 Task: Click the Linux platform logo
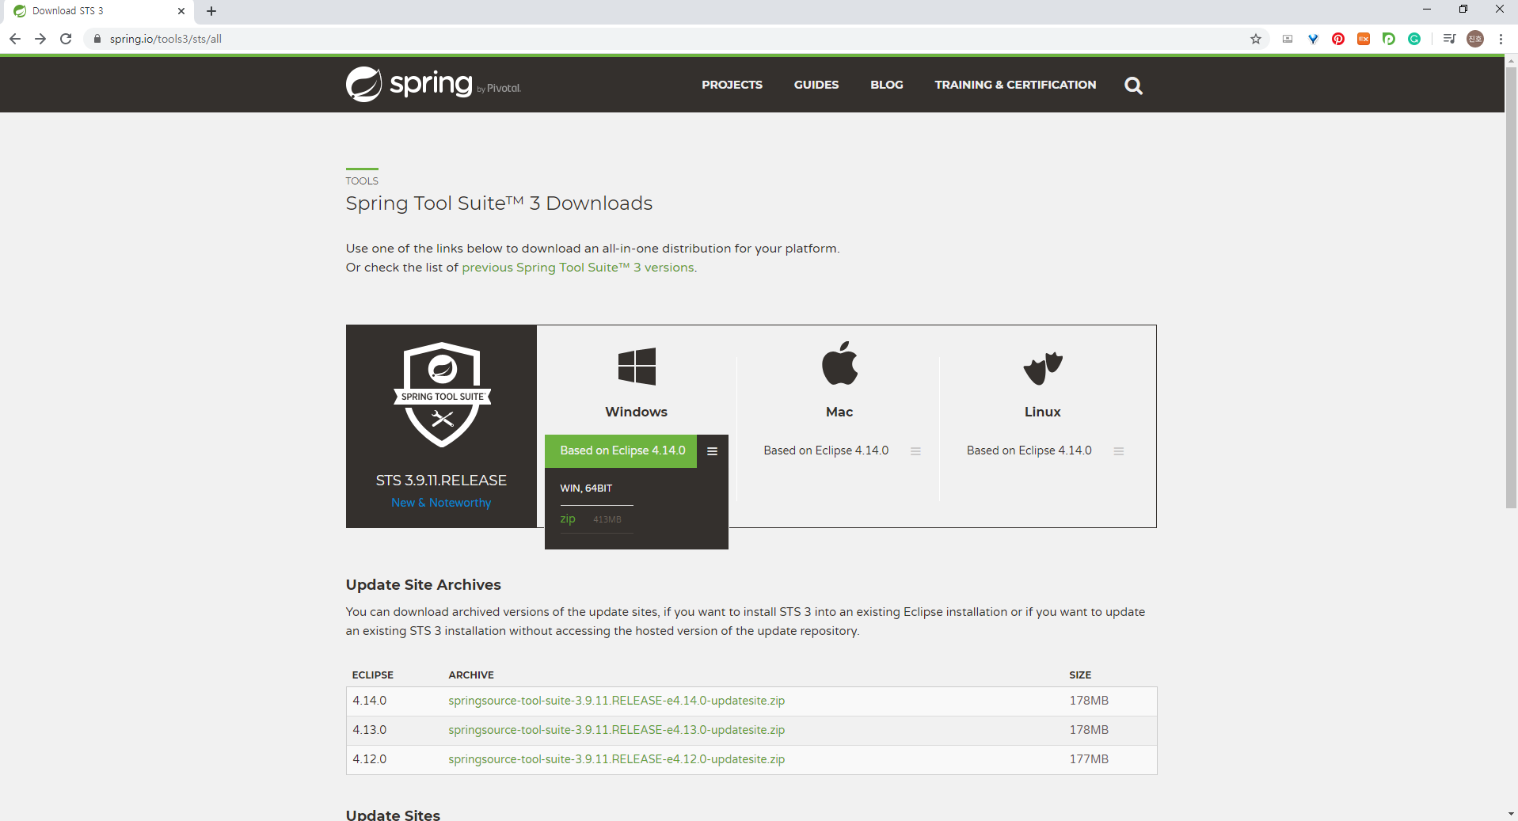point(1043,368)
